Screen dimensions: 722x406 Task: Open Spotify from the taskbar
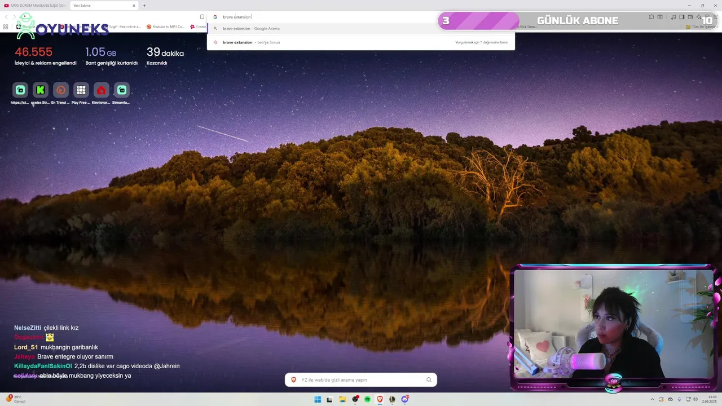(367, 399)
